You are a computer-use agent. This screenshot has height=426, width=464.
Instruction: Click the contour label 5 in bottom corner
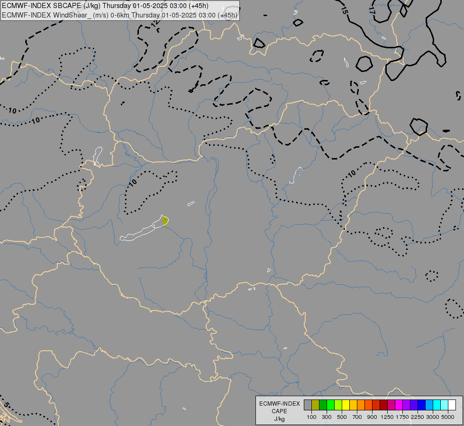[7, 405]
